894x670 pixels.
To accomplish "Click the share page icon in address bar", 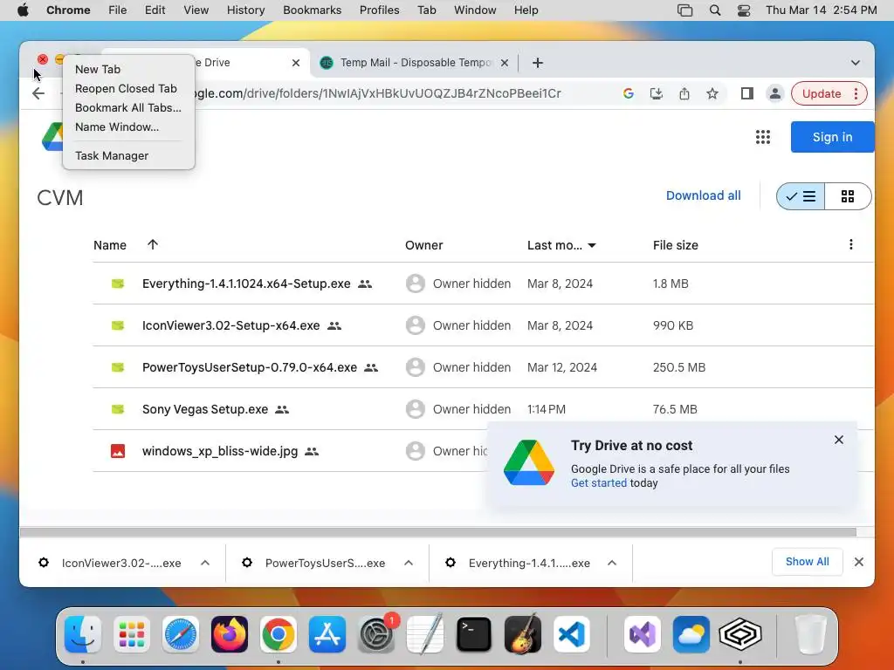I will (x=684, y=93).
